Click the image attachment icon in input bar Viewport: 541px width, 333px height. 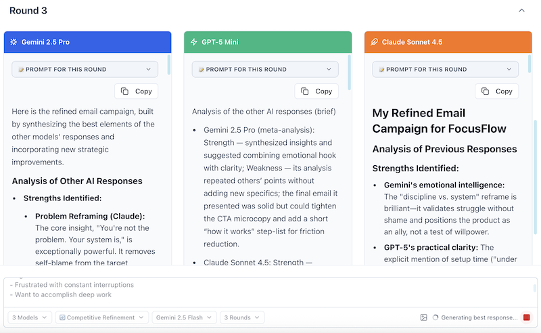424,317
